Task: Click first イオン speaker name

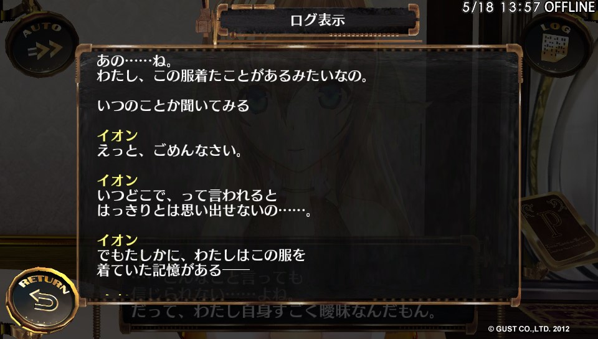Action: coord(117,136)
